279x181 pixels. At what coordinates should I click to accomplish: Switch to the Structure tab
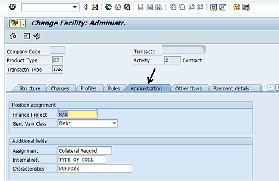click(x=29, y=88)
